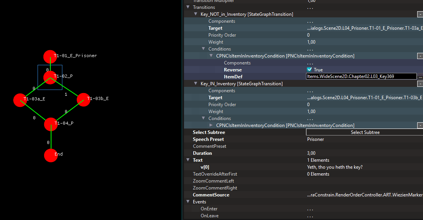Collapse the Key_IN_Inventory transition
The height and width of the screenshot is (220, 423).
pyautogui.click(x=196, y=84)
